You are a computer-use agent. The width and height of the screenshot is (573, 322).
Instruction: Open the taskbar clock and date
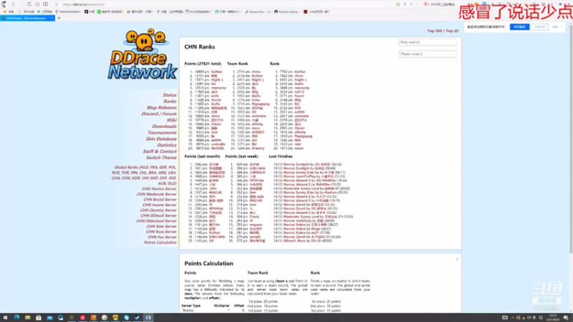click(x=553, y=318)
